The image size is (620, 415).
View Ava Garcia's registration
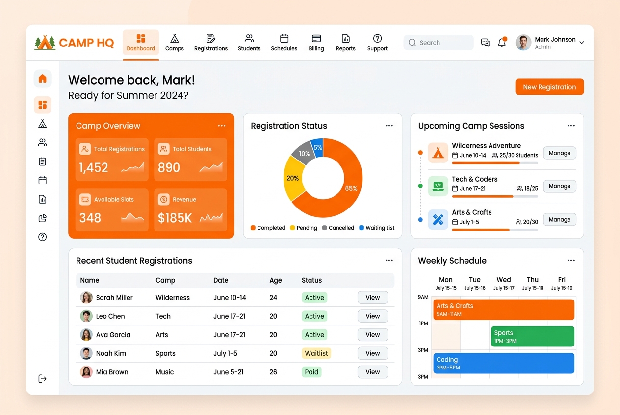coord(373,335)
